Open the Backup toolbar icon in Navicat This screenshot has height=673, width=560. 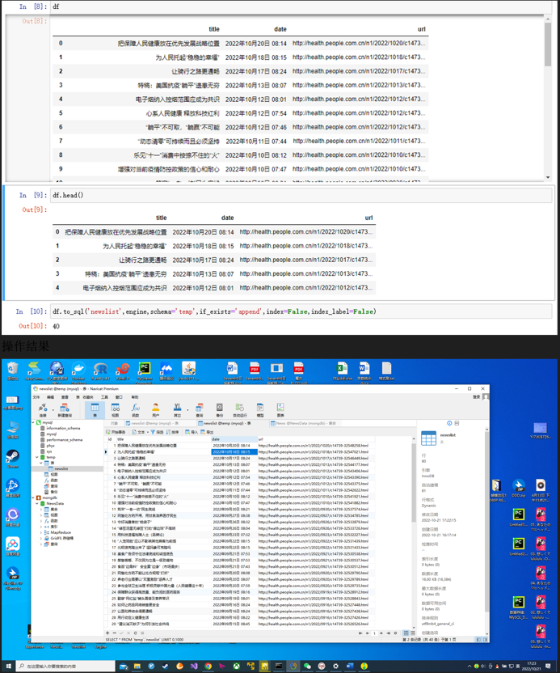point(220,409)
